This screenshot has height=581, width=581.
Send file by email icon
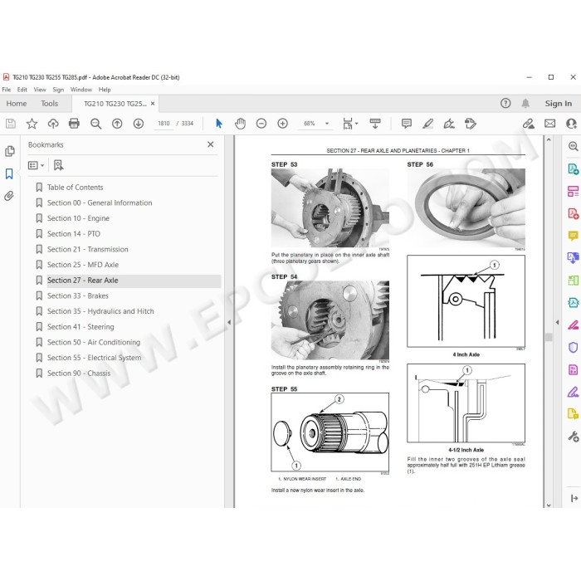click(549, 124)
